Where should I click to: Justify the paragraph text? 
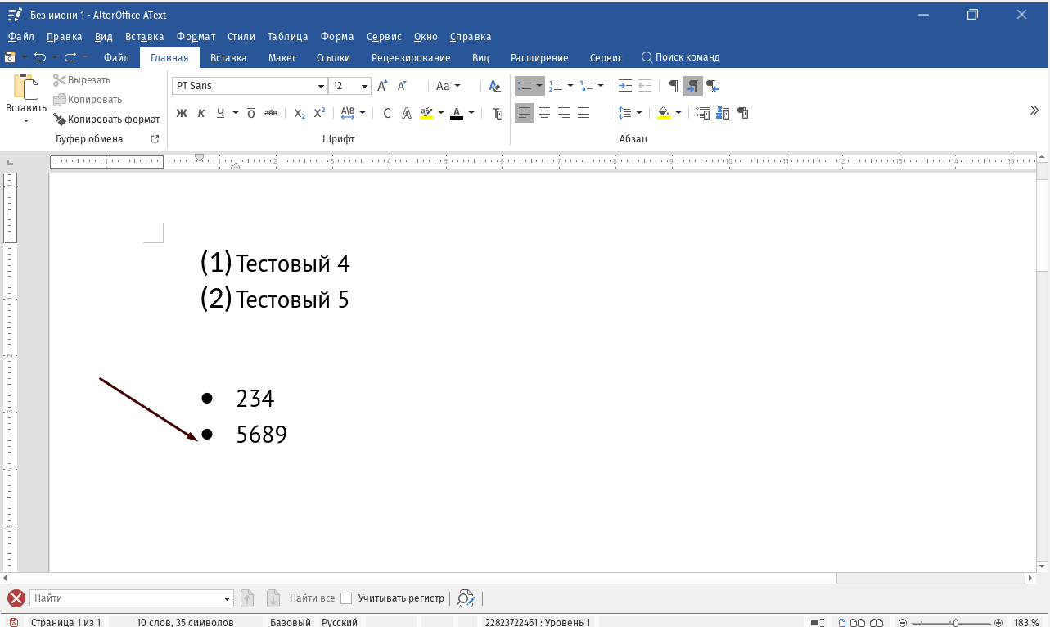coord(584,113)
